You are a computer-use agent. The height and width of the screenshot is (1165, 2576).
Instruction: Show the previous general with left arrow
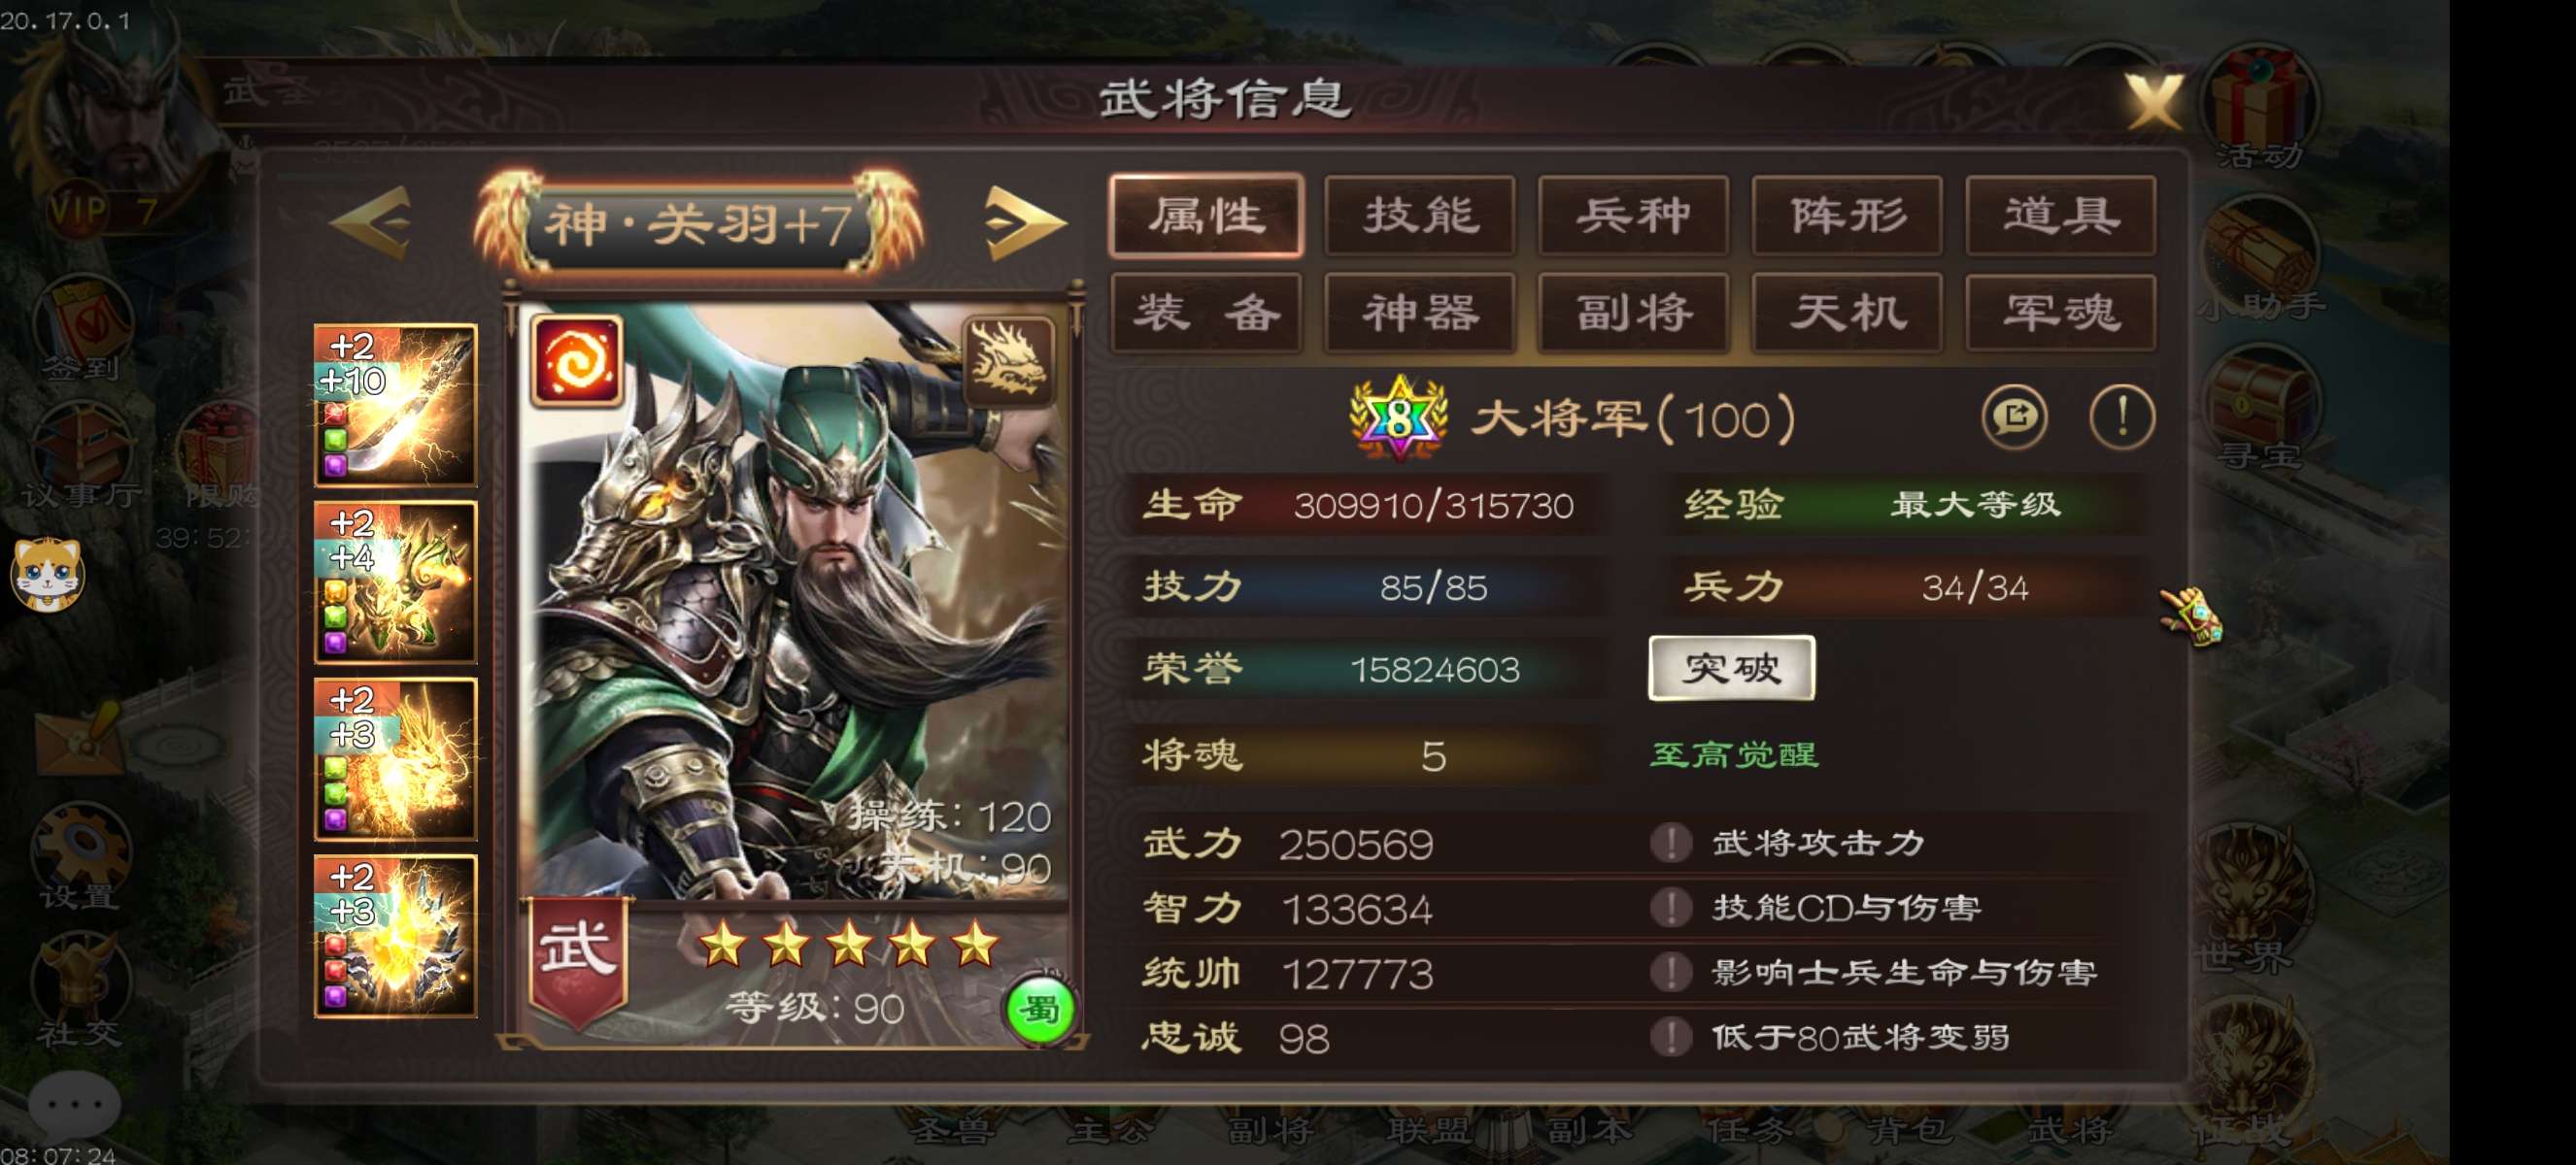pos(371,220)
